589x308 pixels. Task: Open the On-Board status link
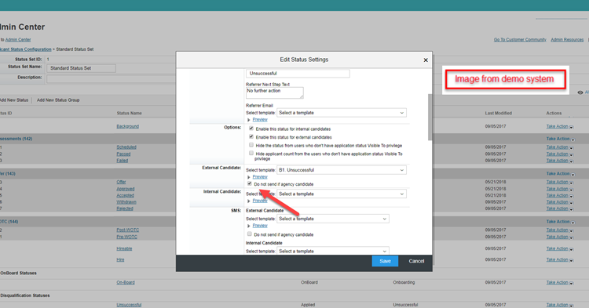(x=126, y=282)
